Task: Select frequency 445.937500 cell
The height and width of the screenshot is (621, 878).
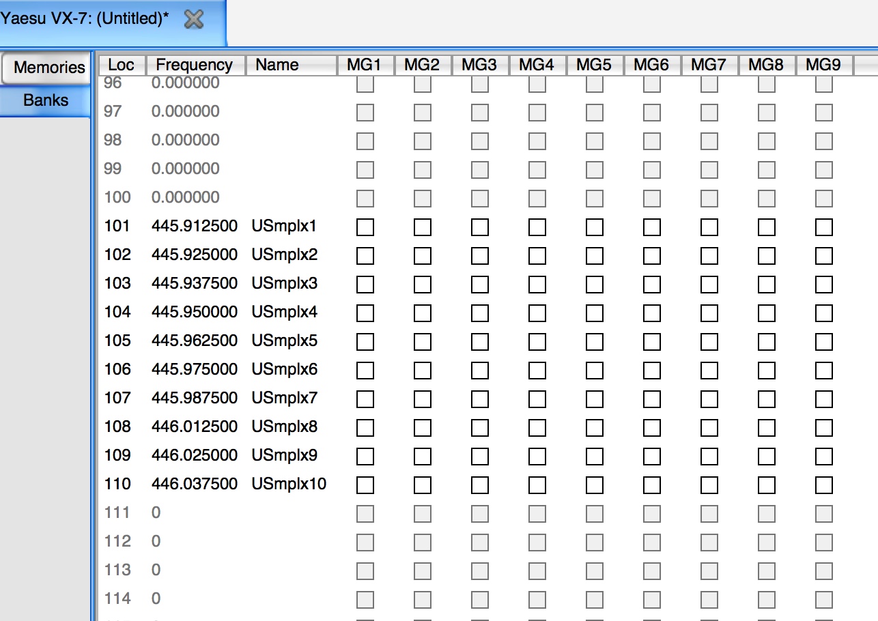Action: (x=195, y=283)
